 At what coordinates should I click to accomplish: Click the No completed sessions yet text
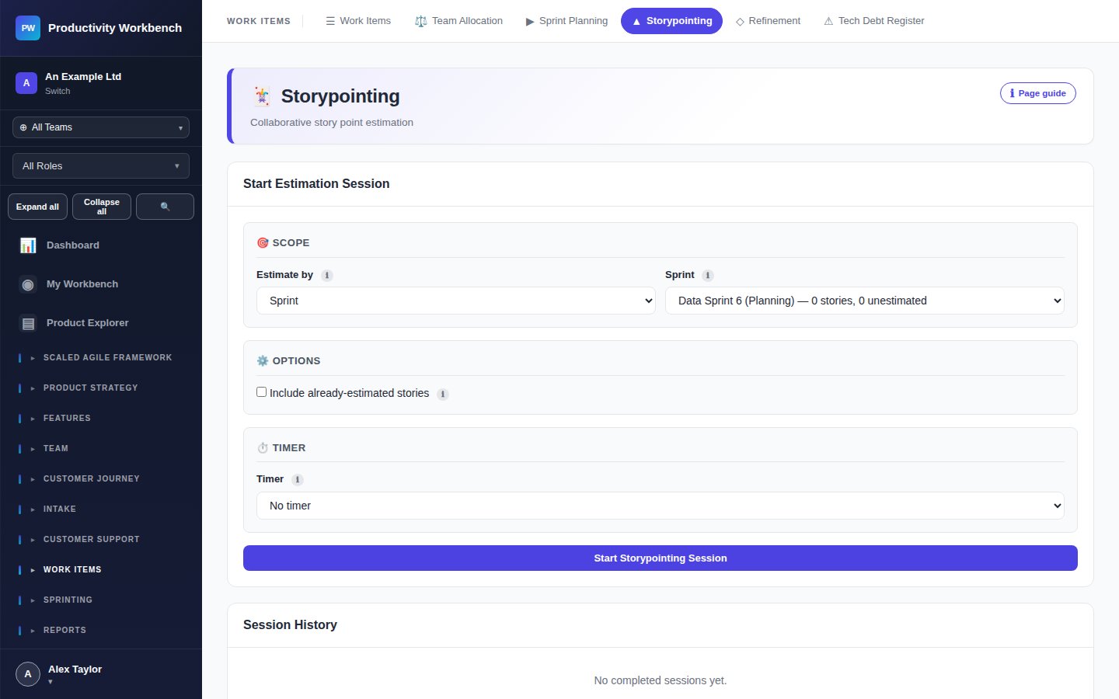(661, 680)
